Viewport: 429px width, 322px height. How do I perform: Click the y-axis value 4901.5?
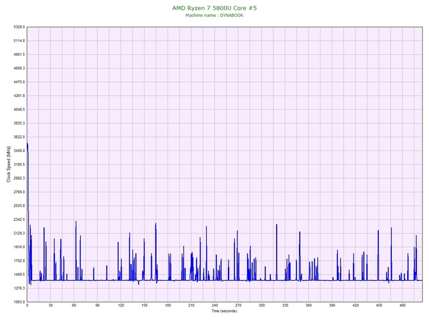coord(19,55)
